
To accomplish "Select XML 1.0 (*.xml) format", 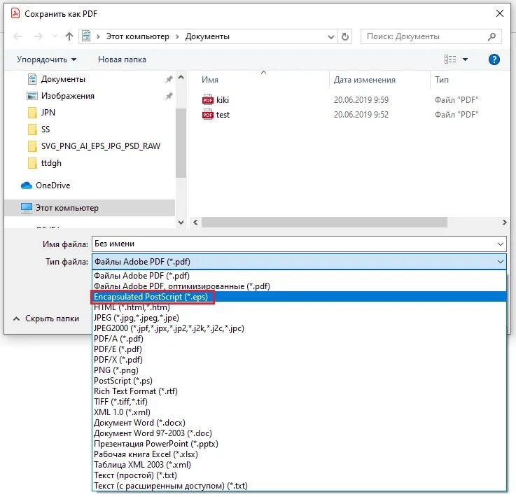I will [x=299, y=412].
